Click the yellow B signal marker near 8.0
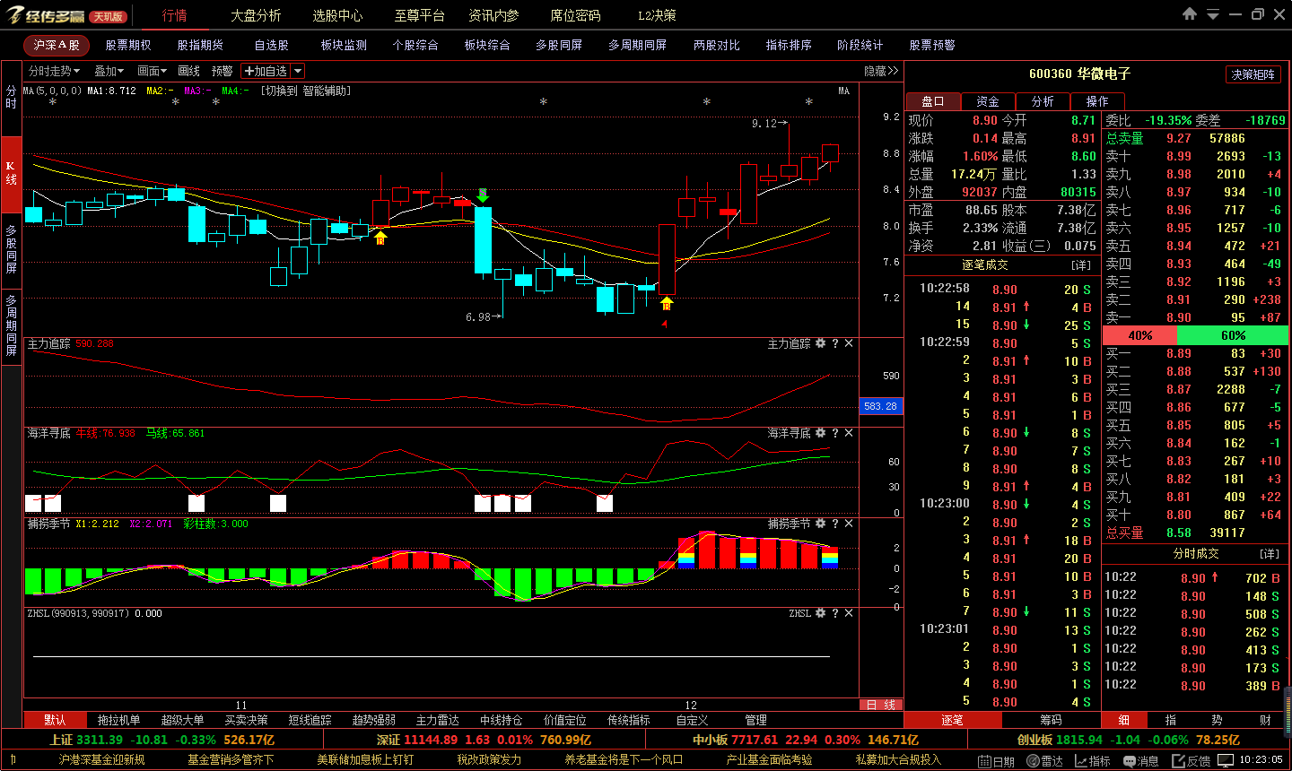 click(x=380, y=238)
